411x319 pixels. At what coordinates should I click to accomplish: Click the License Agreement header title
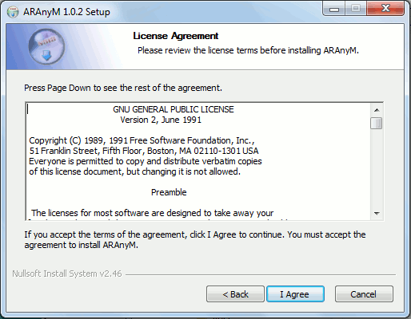pyautogui.click(x=176, y=36)
